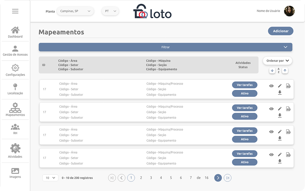This screenshot has height=191, width=305.
Task: View the second mapping row via eye icon
Action: [271, 109]
